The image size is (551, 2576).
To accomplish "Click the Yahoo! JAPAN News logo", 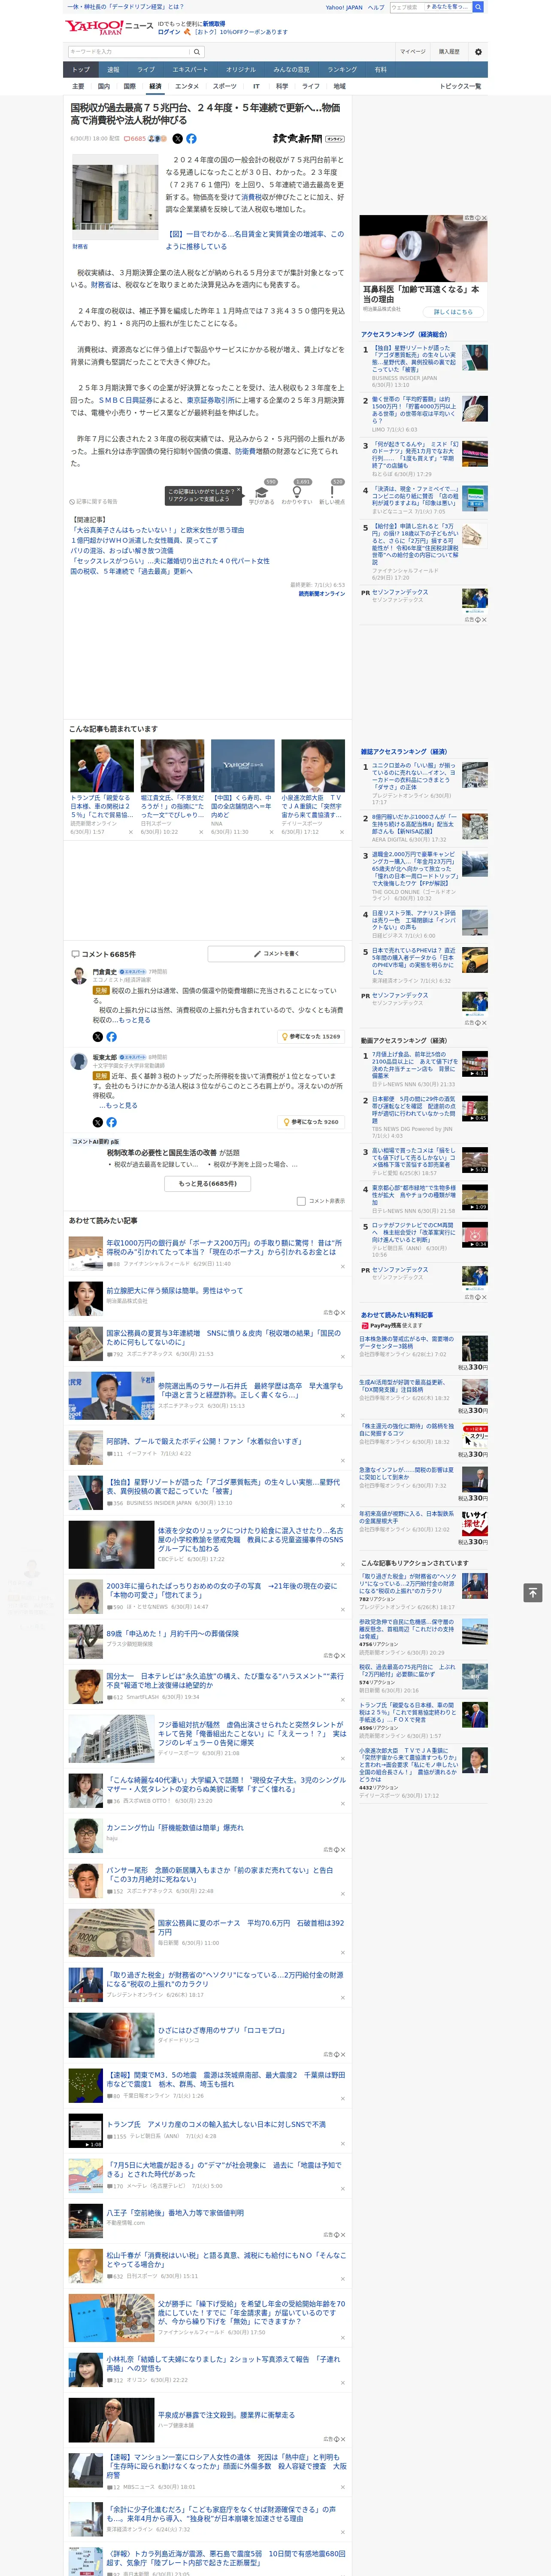I will (x=108, y=27).
